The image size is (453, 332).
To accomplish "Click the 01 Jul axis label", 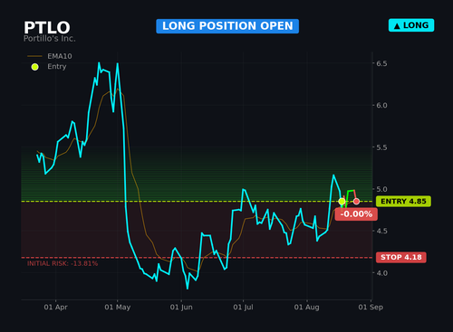I will [243, 307].
